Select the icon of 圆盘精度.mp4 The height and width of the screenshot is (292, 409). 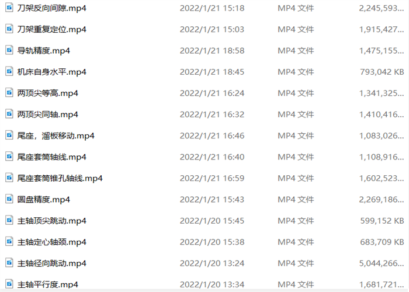pos(9,199)
